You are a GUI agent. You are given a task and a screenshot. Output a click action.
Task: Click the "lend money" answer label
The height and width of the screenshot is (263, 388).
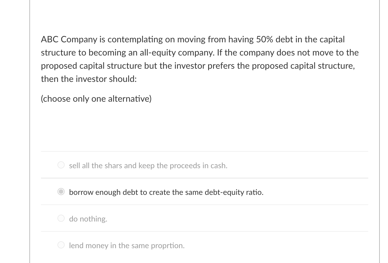point(127,245)
